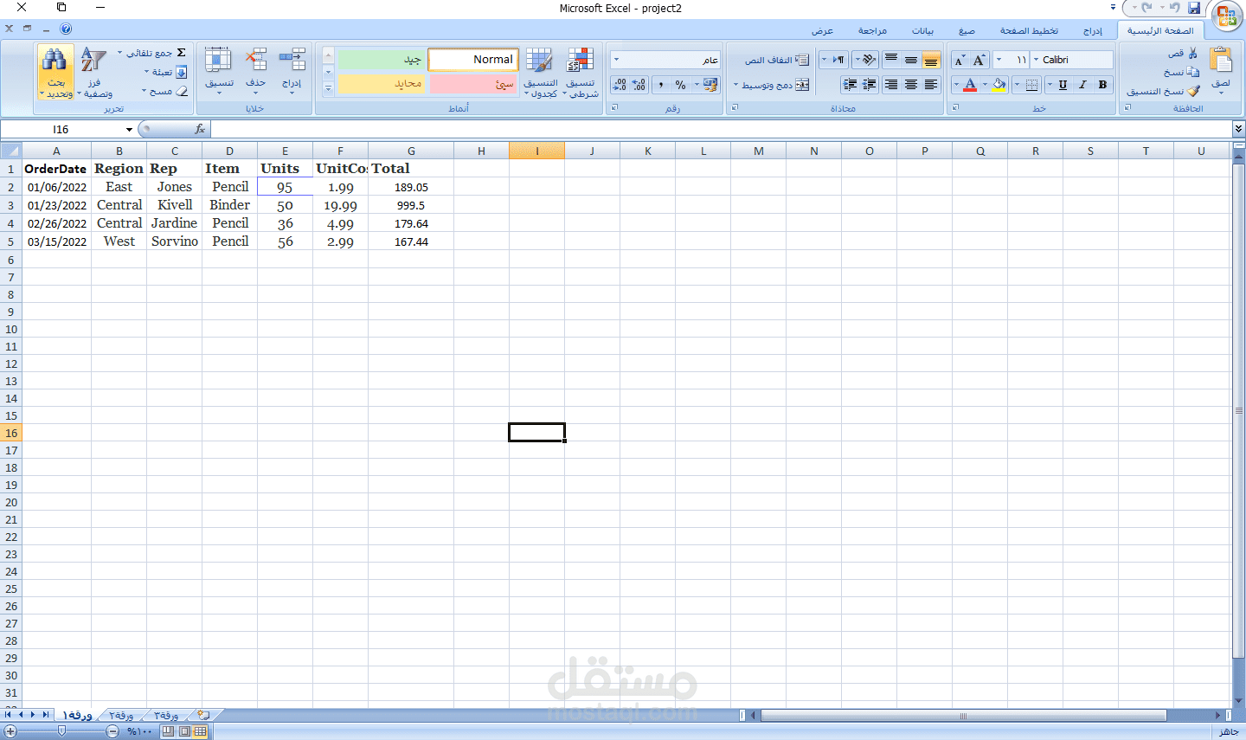Open Conditional Formatting (تنسيق شرطي)
This screenshot has height=740, width=1246.
[x=581, y=73]
